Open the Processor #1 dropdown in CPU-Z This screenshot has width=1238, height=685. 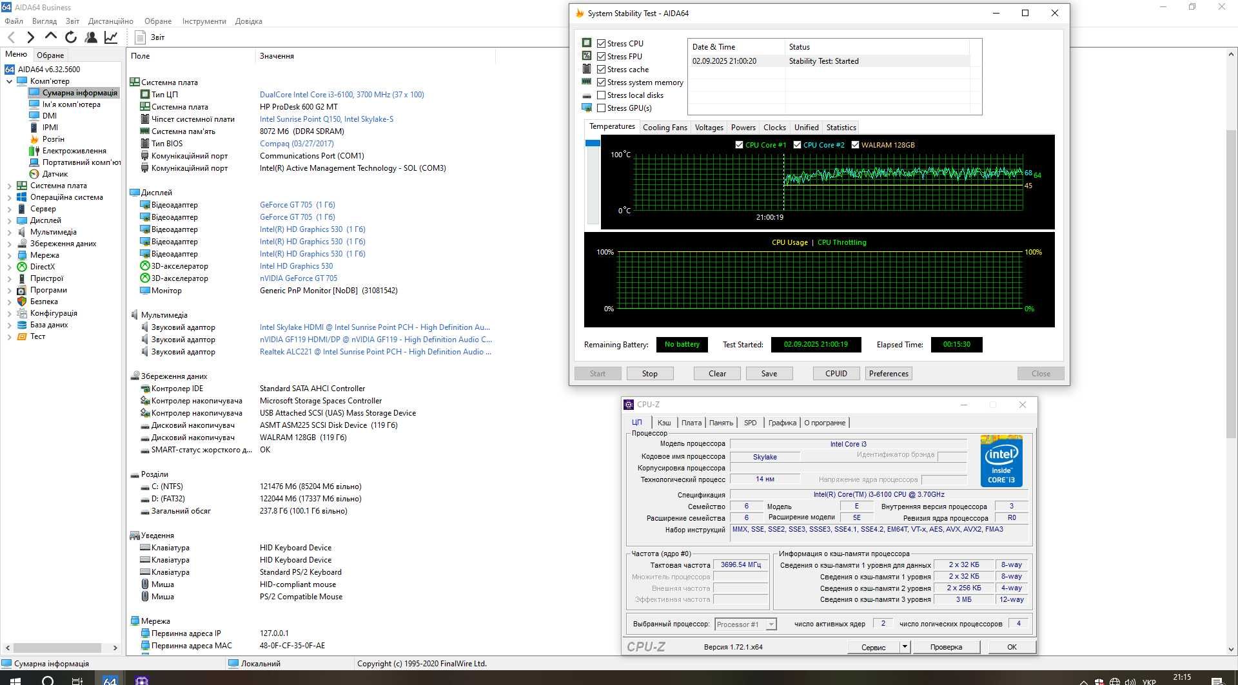tap(771, 624)
